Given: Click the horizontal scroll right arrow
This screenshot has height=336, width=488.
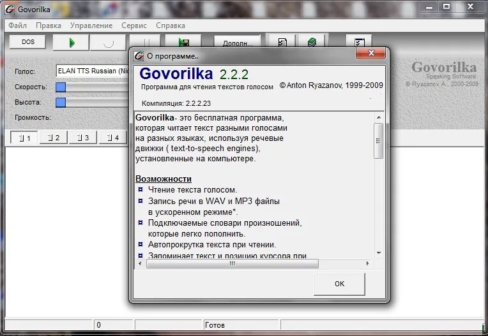Looking at the screenshot, I should (x=367, y=264).
